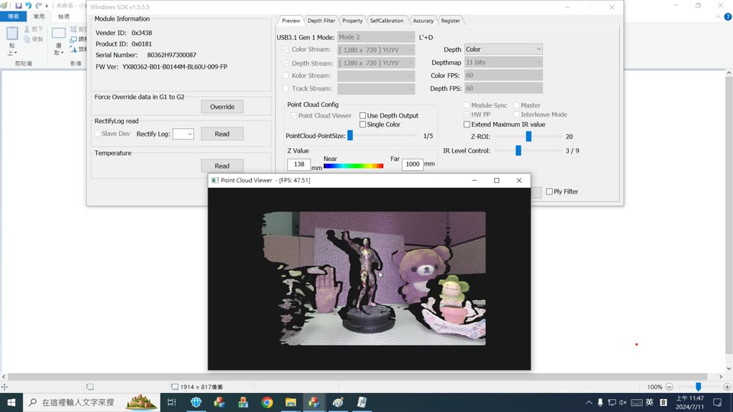Toggle the Track Stream checkbox
This screenshot has width=733, height=412.
click(286, 89)
